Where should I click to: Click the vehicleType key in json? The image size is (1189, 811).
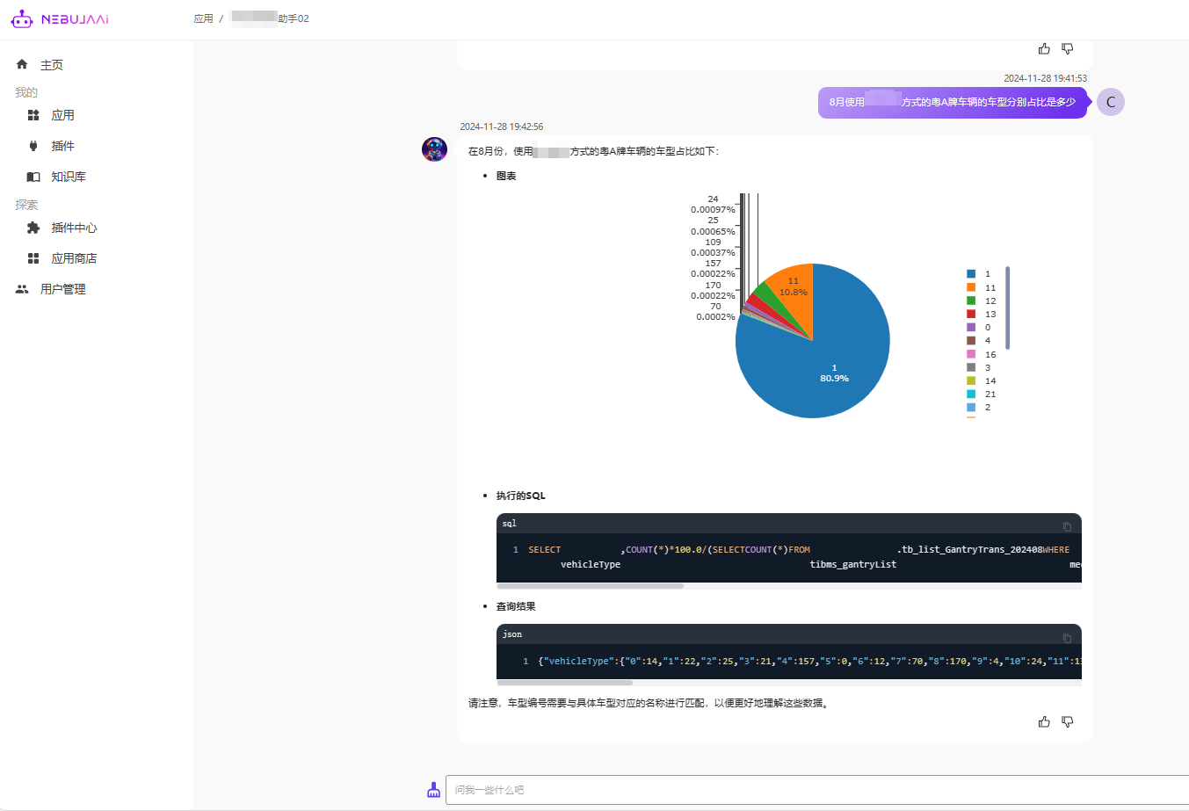(577, 661)
